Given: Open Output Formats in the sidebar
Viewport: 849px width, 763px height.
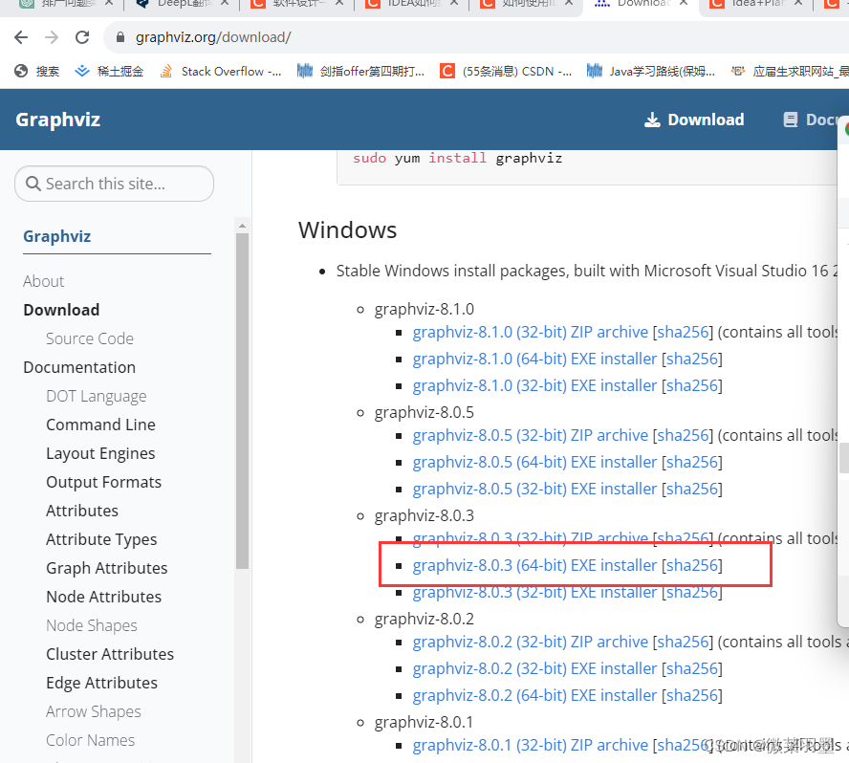Looking at the screenshot, I should 103,482.
